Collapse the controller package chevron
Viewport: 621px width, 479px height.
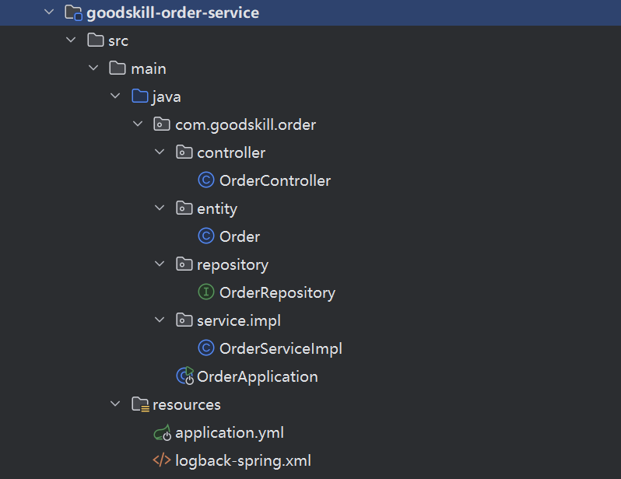(x=160, y=152)
